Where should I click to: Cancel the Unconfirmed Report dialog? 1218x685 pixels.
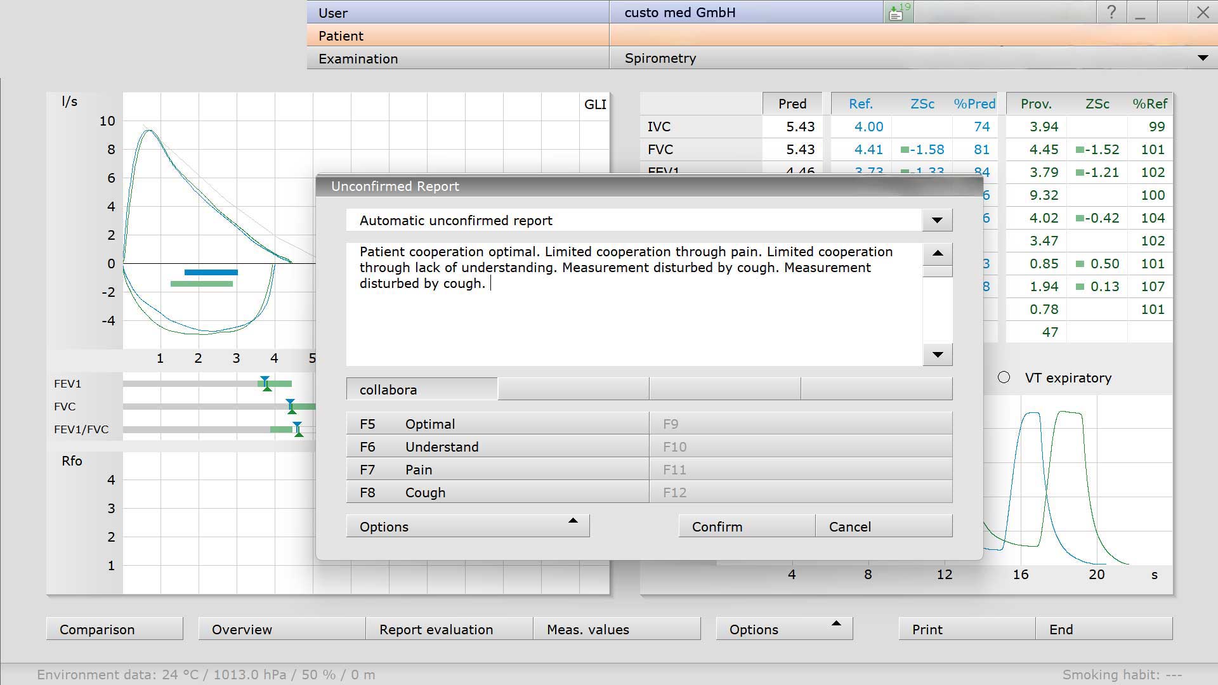click(x=884, y=526)
